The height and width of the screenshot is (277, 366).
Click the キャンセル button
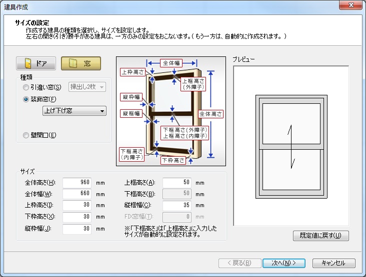coord(333,263)
